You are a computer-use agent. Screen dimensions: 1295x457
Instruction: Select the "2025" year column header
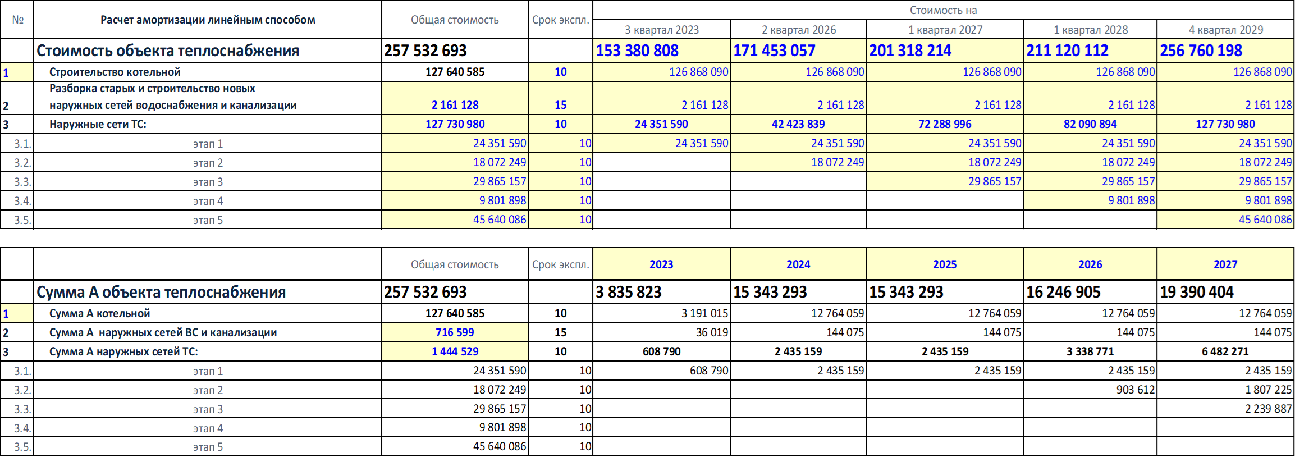945,264
